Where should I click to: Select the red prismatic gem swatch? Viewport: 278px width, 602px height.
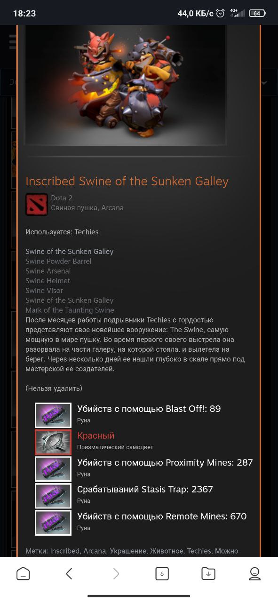click(x=53, y=442)
